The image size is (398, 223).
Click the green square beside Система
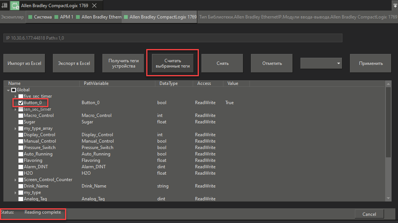click(x=30, y=17)
